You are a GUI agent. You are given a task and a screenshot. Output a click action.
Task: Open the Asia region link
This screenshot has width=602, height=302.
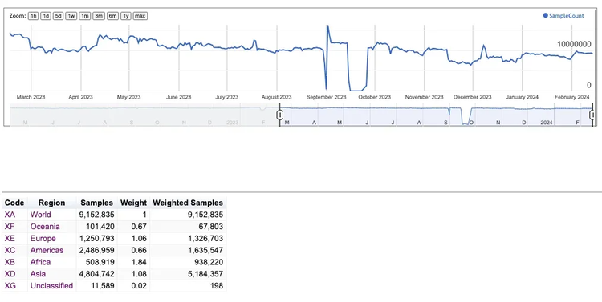(38, 274)
